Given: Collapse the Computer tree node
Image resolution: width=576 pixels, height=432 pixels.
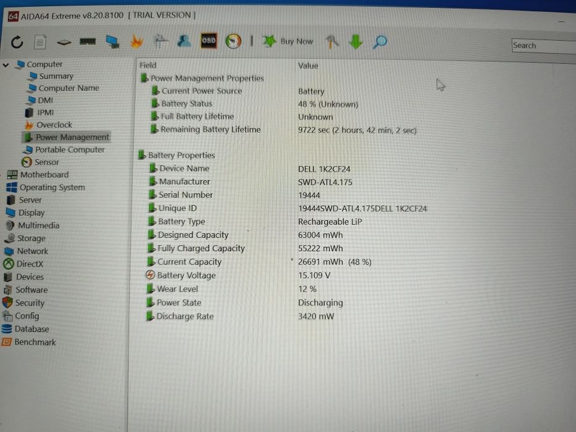Looking at the screenshot, I should tap(6, 65).
